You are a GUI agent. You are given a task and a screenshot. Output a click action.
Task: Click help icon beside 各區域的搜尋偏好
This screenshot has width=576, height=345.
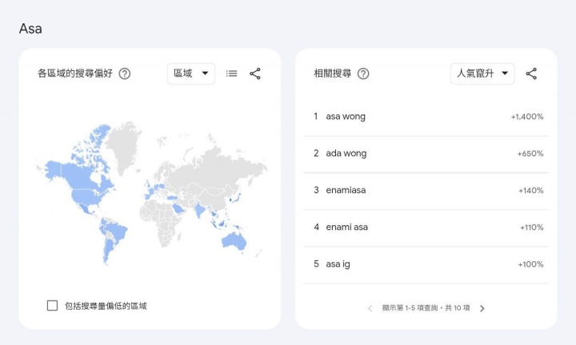coord(125,73)
